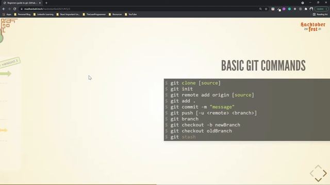Move down a slide with the down arrow
330x185 pixels.
point(318,179)
